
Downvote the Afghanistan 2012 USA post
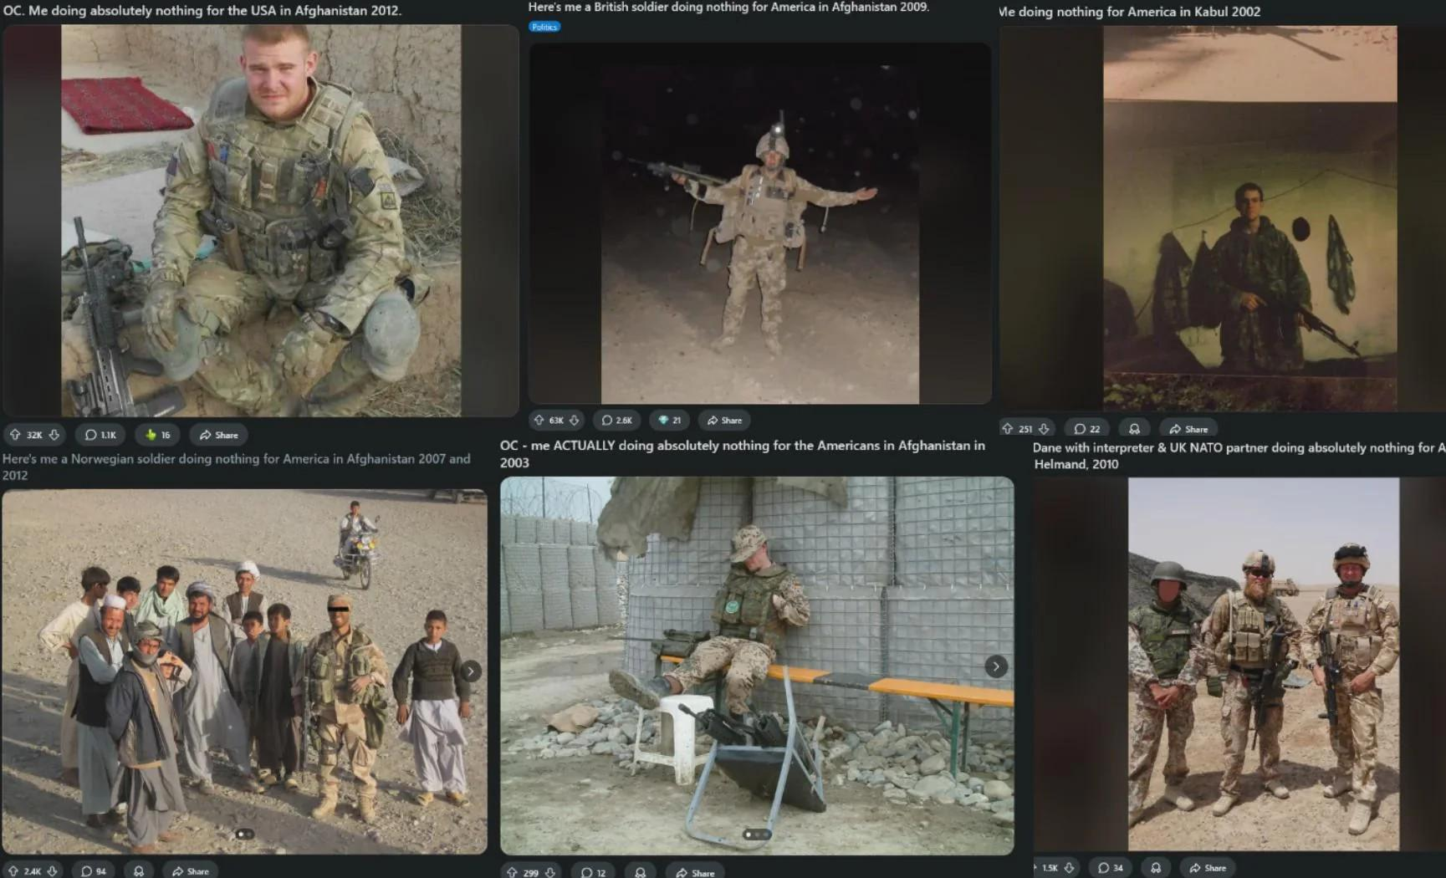54,435
